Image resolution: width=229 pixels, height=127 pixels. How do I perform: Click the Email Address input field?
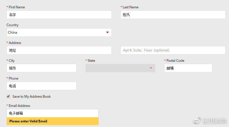[52, 113]
